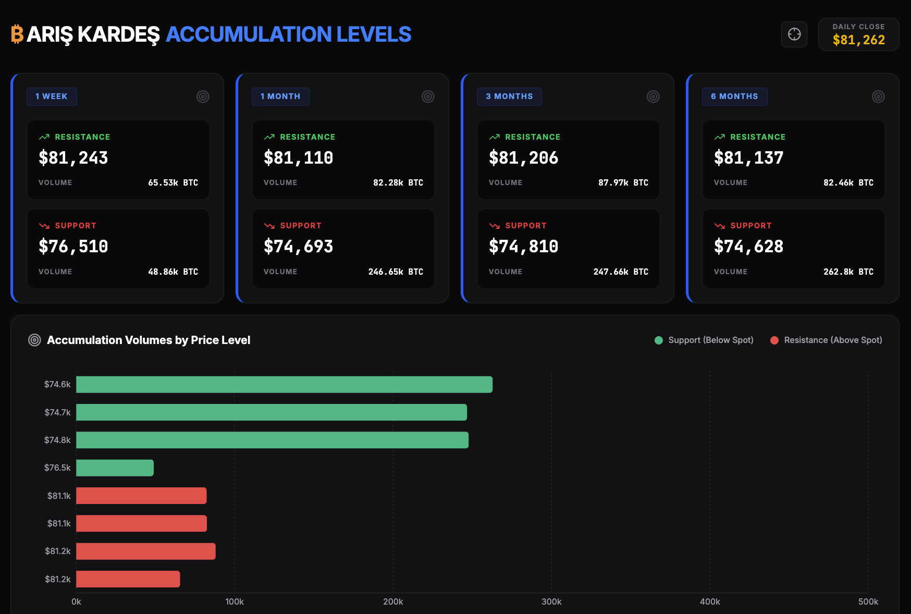Click the 1 Month support volume 246.65k BTC
Image resolution: width=911 pixels, height=614 pixels.
pos(396,272)
